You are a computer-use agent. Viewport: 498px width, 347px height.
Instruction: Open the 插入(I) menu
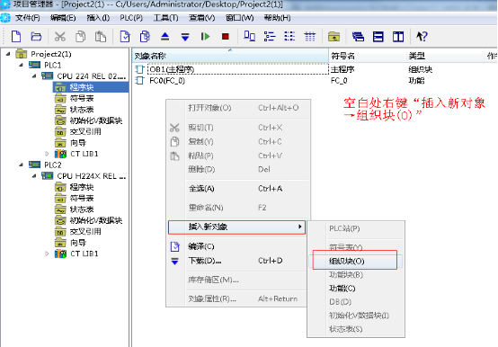click(98, 18)
